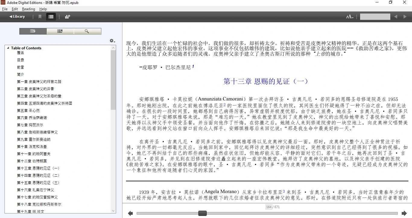Screen dimensions: 412x218
Task: Select TOC entry 目录
Action: coord(21,60)
